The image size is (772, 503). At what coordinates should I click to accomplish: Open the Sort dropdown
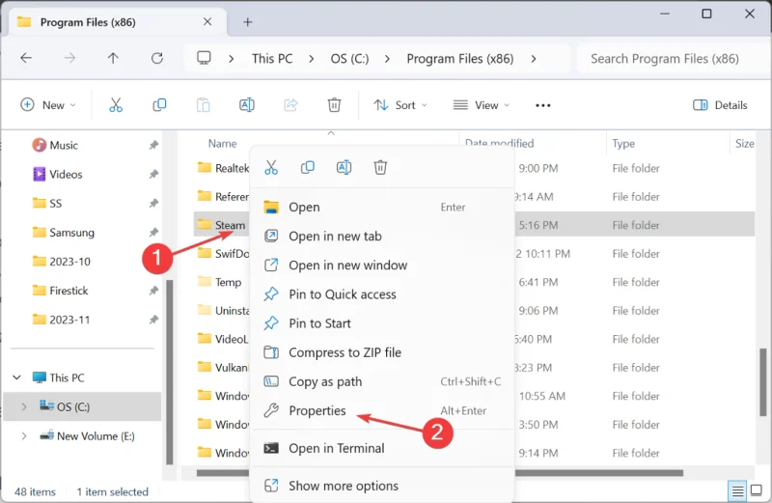400,105
